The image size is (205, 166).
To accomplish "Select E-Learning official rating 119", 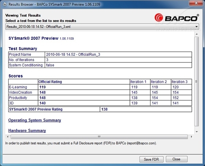I will click(x=43, y=87).
